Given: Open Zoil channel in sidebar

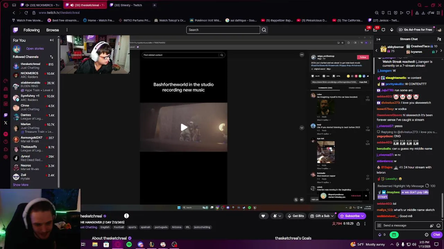Looking at the screenshot, I should coord(34,177).
